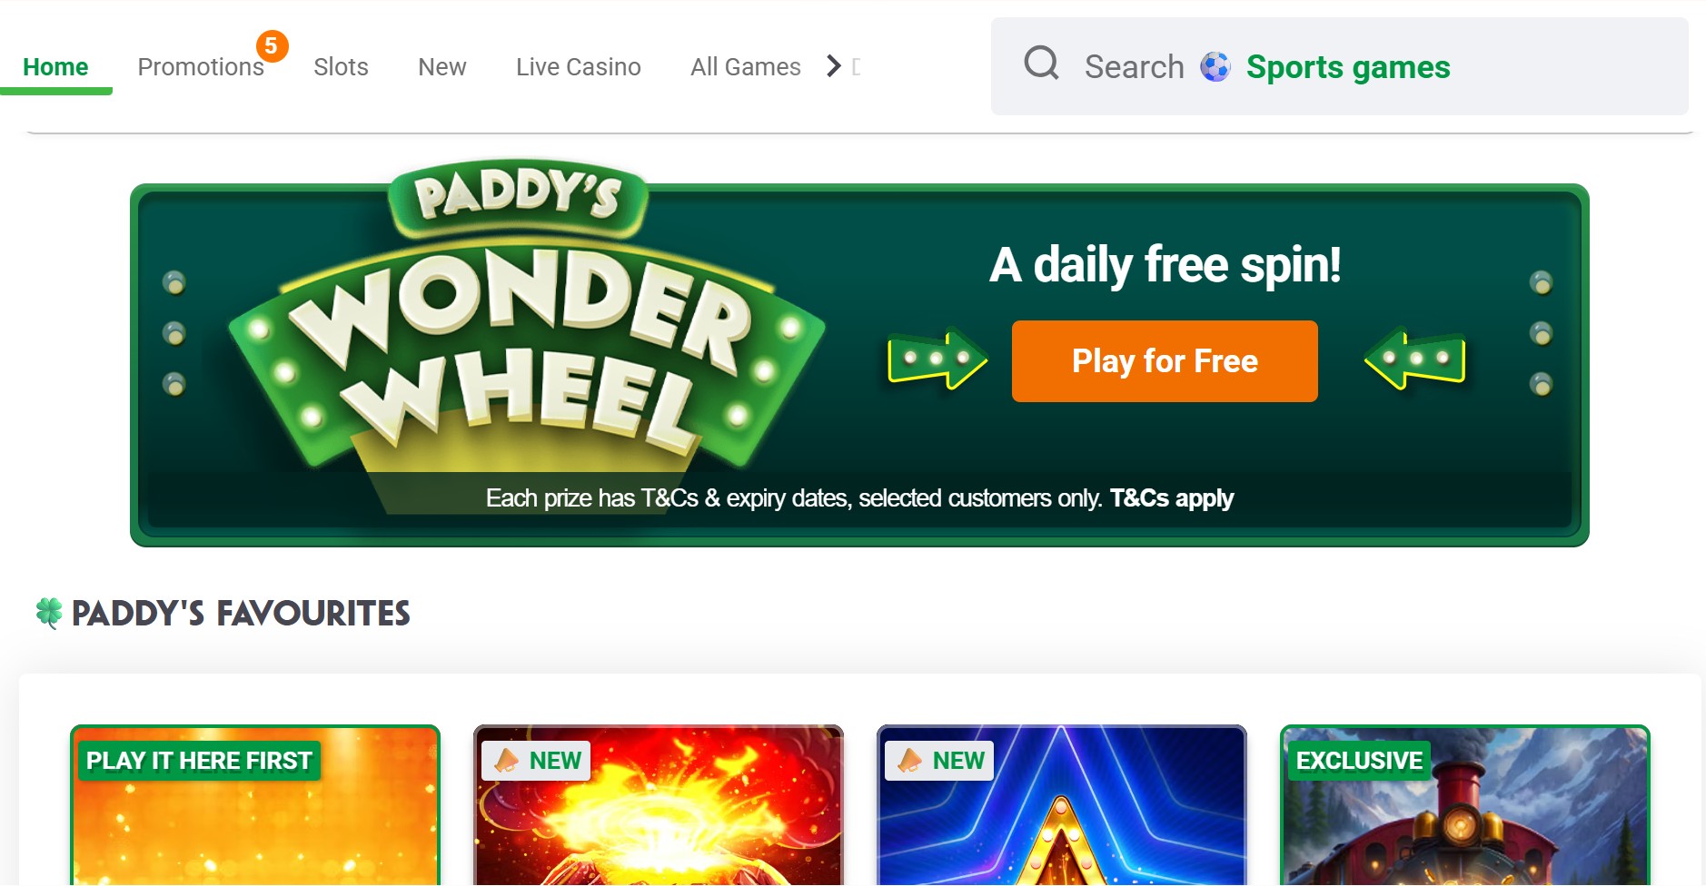Open the Home tab
1706x886 pixels.
tap(55, 67)
